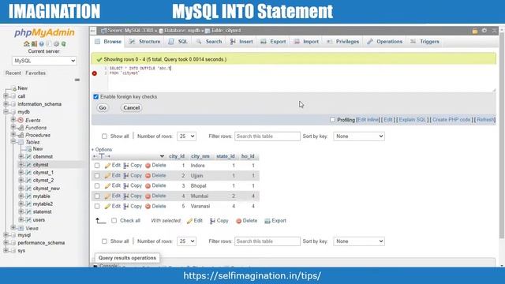Select the Ujjain row checkbox
505x284 pixels.
[x=97, y=176]
